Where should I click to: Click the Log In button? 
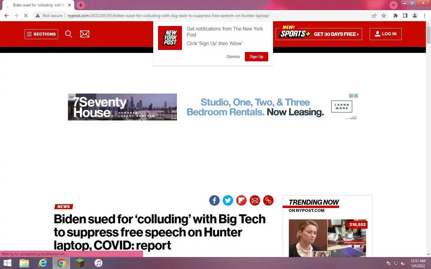click(386, 34)
